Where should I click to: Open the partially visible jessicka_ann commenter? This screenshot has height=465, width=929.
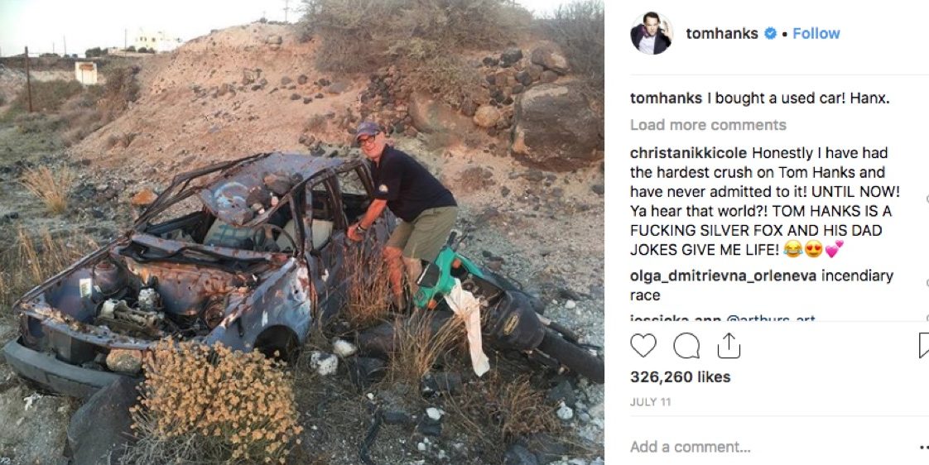point(674,319)
